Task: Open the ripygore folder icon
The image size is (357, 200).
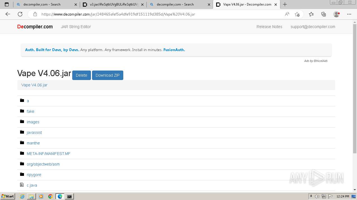Action: tap(22, 174)
